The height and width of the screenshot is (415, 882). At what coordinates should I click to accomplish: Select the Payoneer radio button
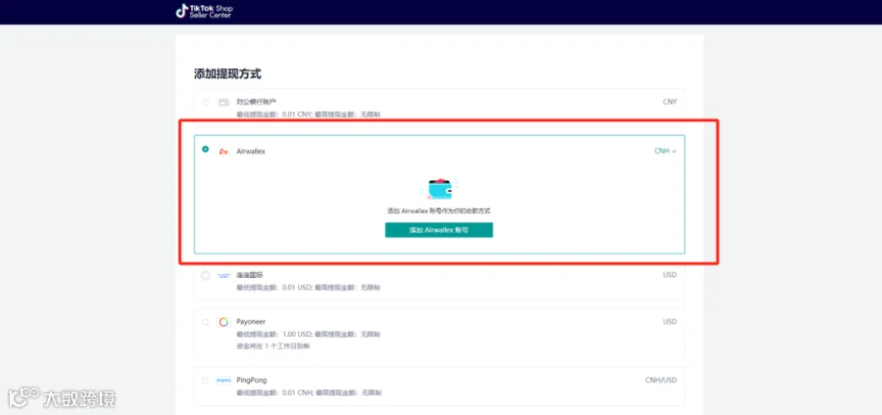tap(206, 322)
